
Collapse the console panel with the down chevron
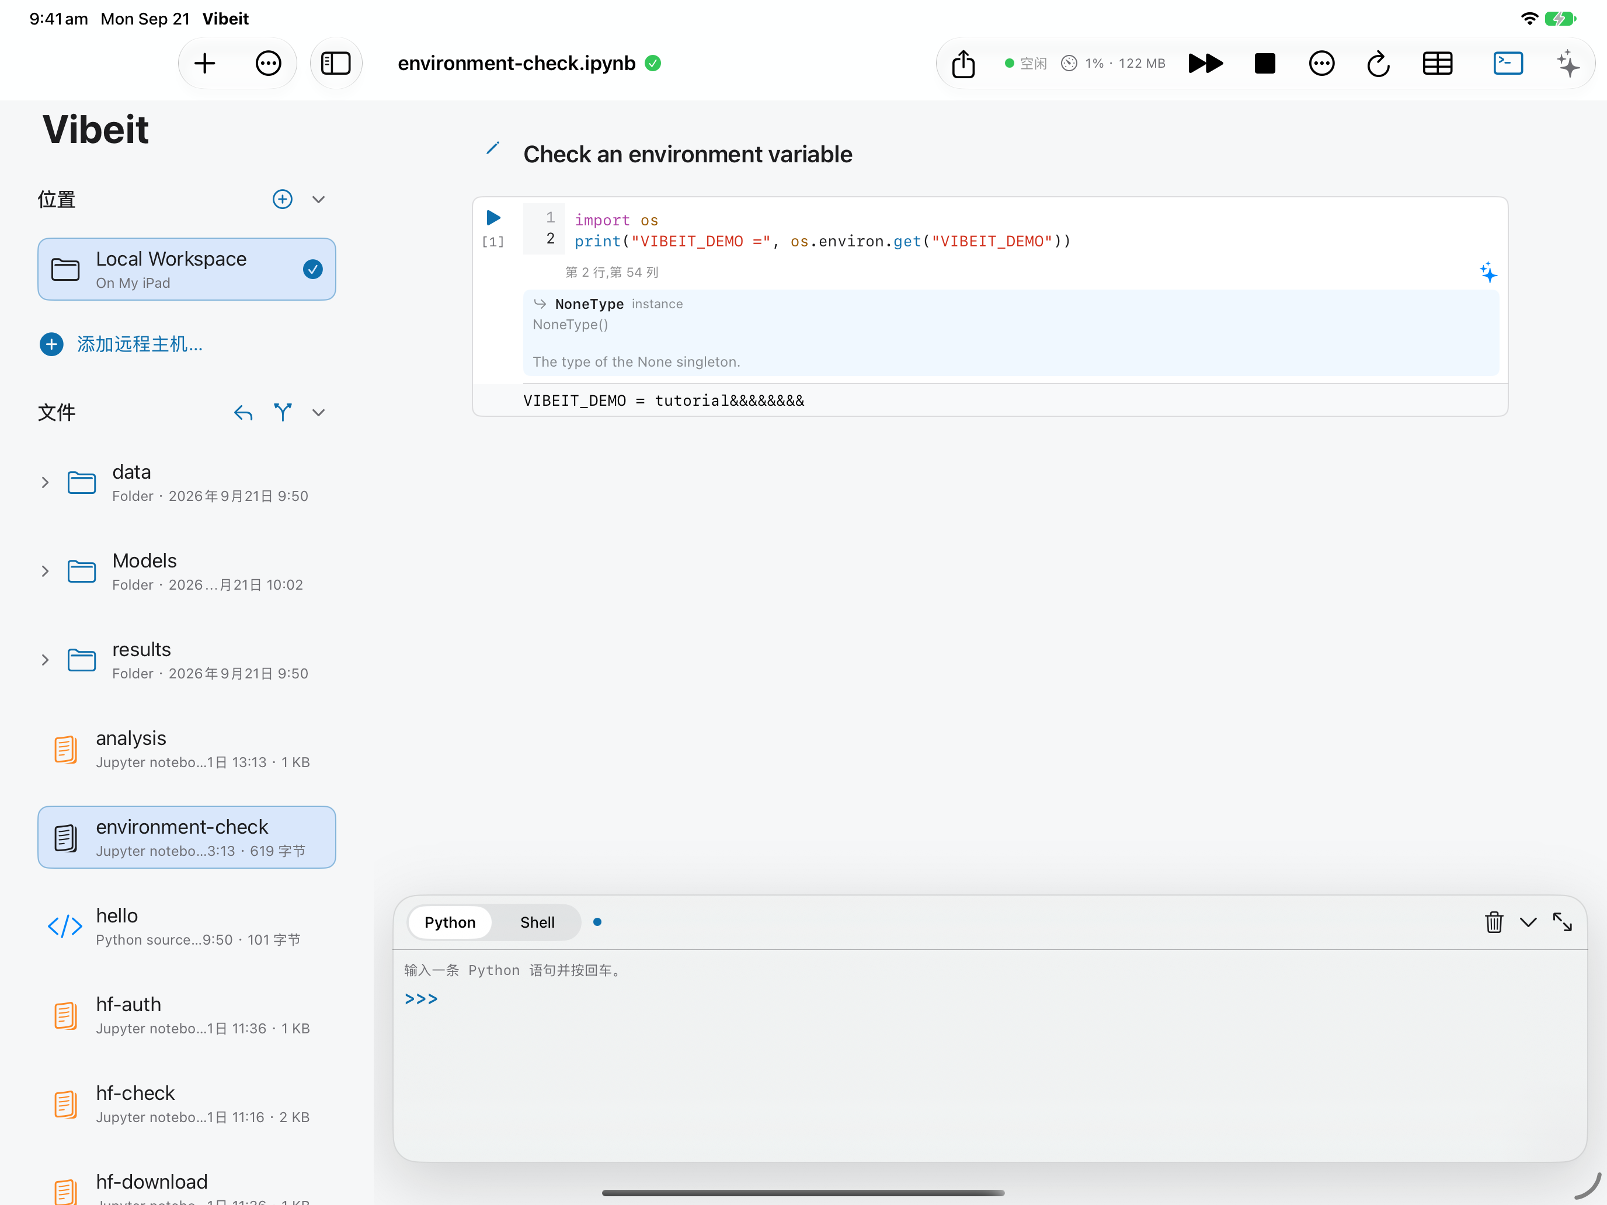click(x=1528, y=922)
